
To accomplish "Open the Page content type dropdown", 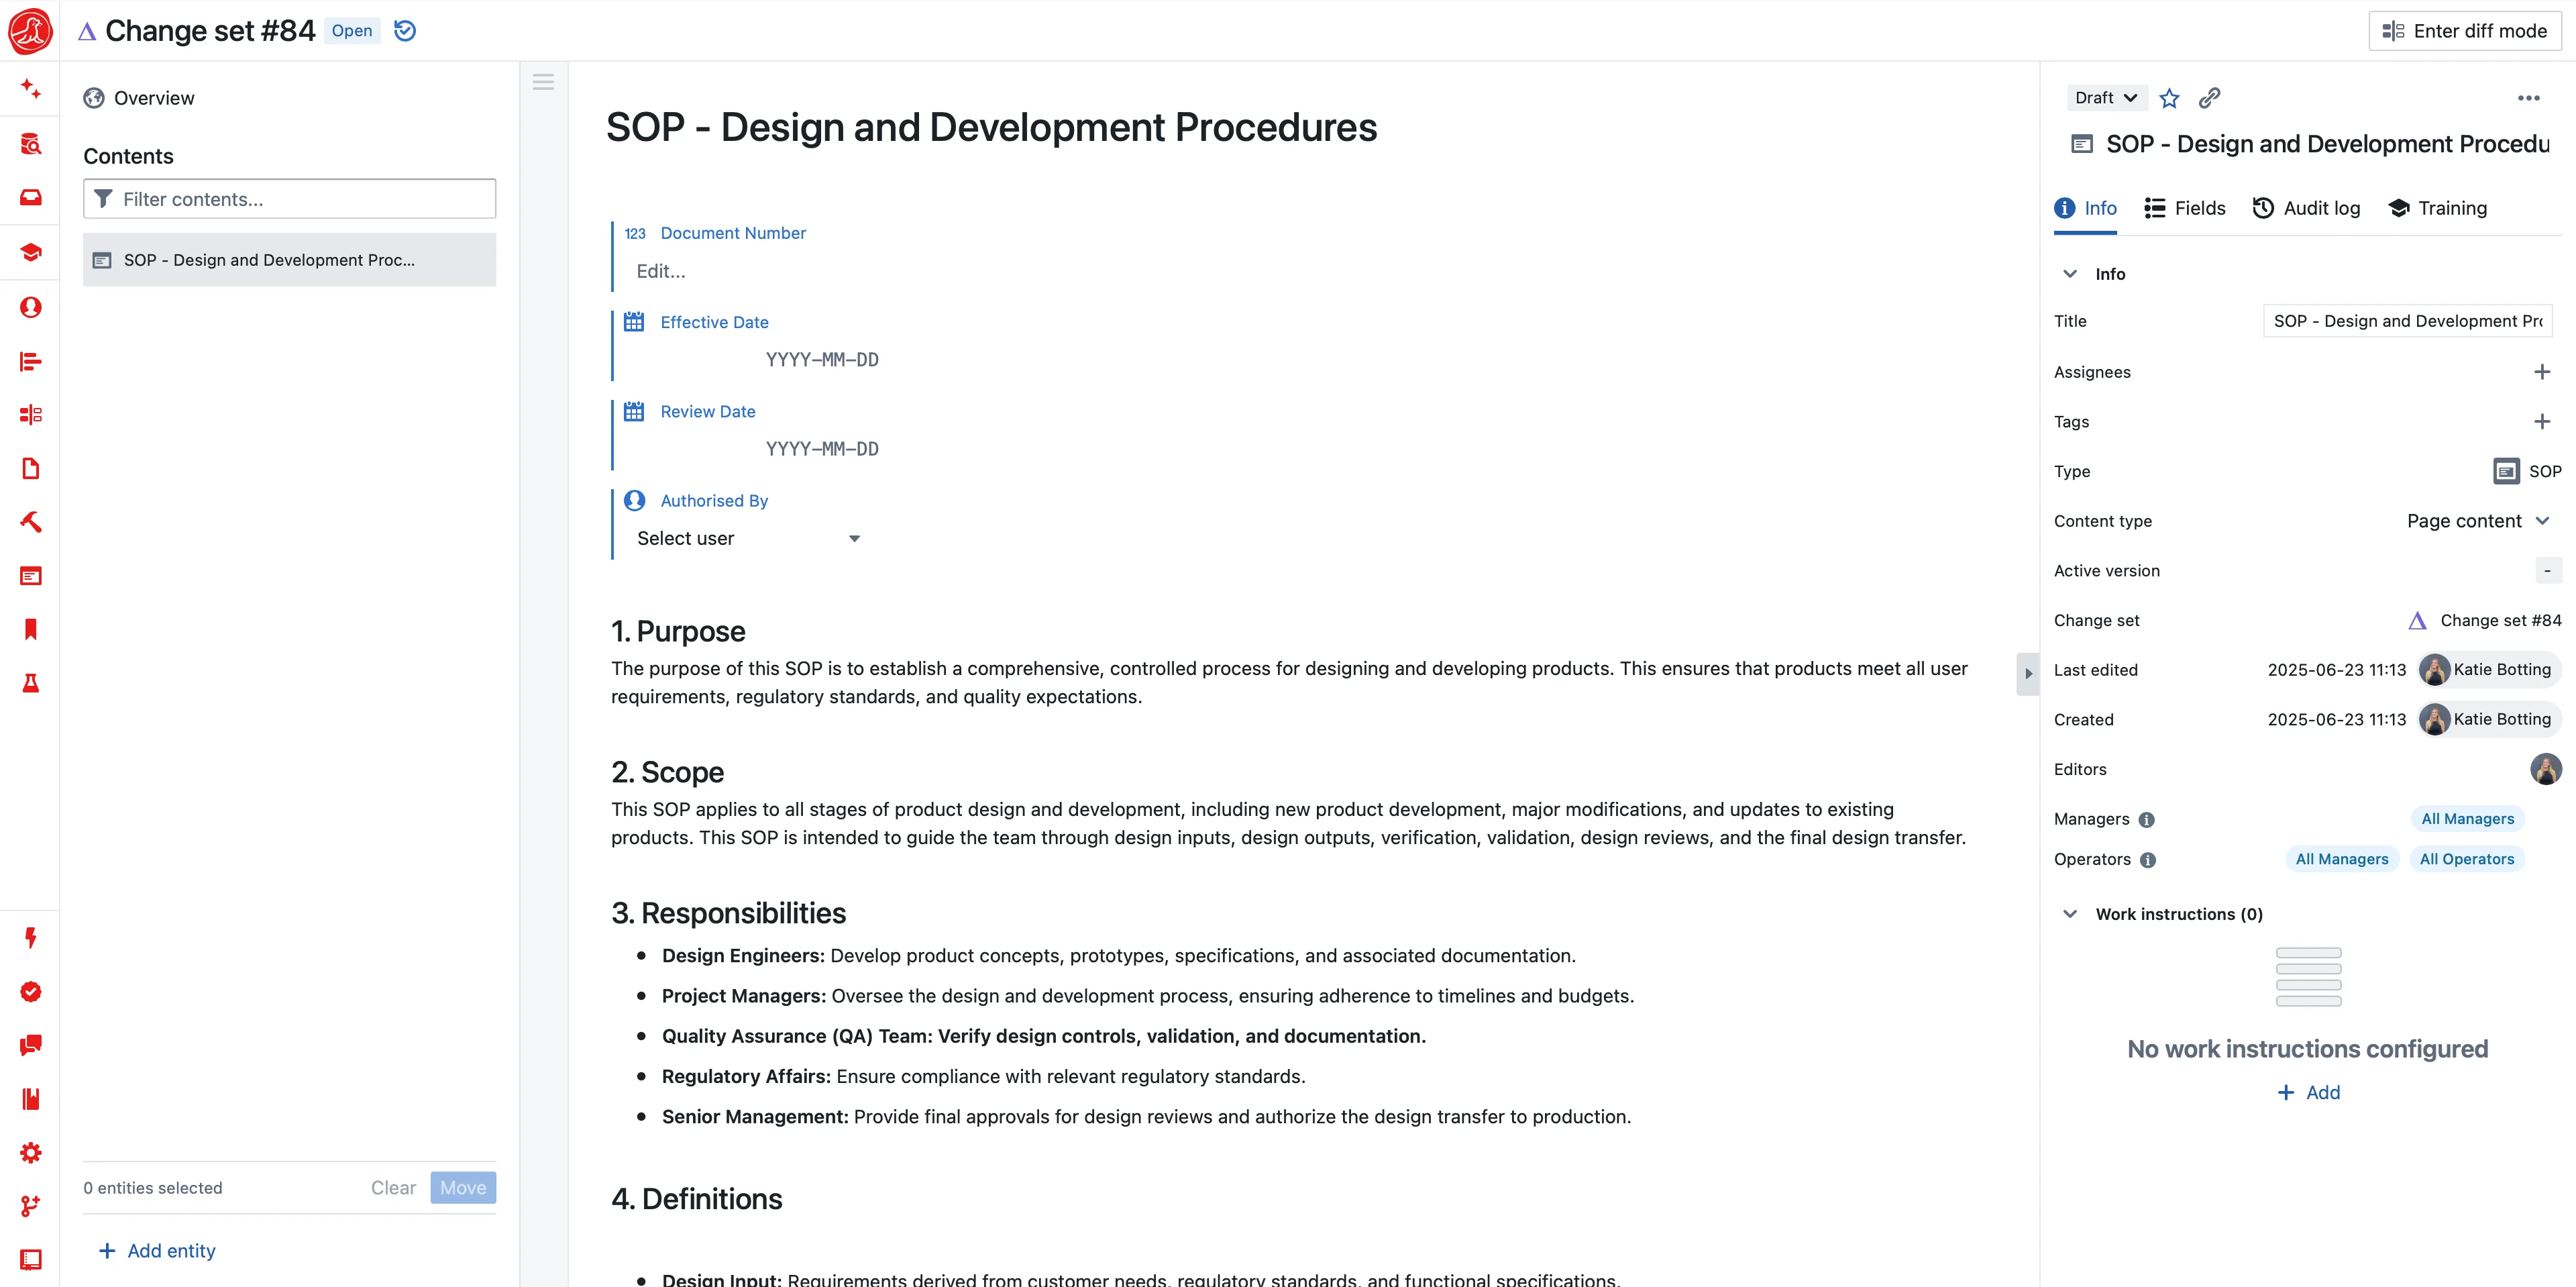I will [2477, 521].
